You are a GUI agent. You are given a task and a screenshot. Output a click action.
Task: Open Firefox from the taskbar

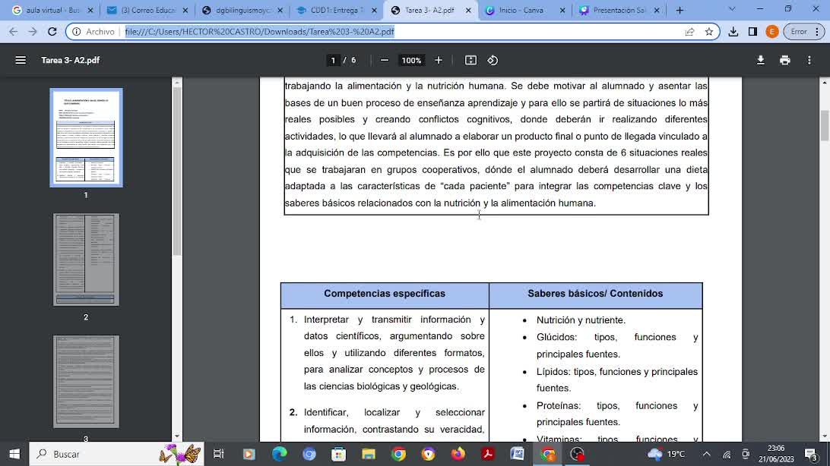[x=458, y=454]
